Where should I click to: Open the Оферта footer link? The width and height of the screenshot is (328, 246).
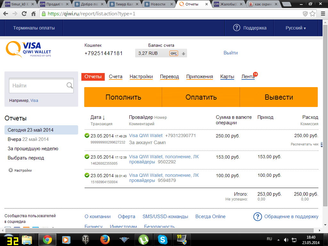pyautogui.click(x=127, y=217)
